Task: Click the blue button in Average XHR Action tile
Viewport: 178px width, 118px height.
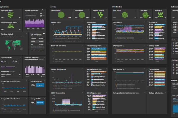Action: pos(40,102)
